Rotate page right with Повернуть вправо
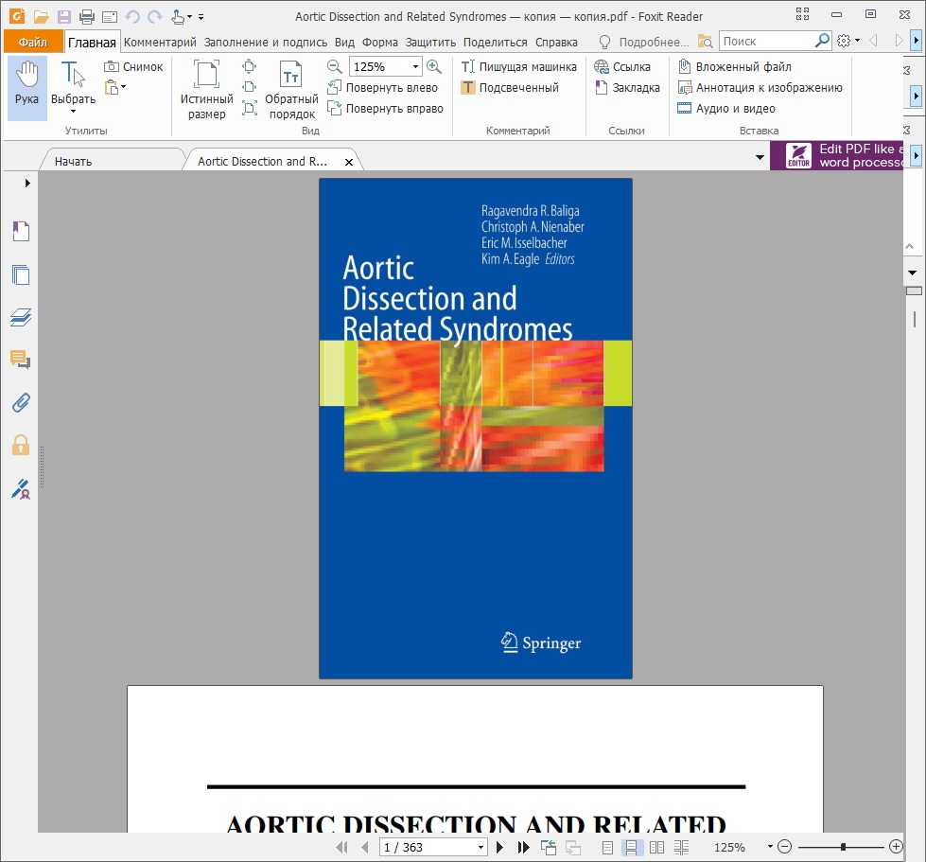The image size is (926, 862). click(x=385, y=108)
